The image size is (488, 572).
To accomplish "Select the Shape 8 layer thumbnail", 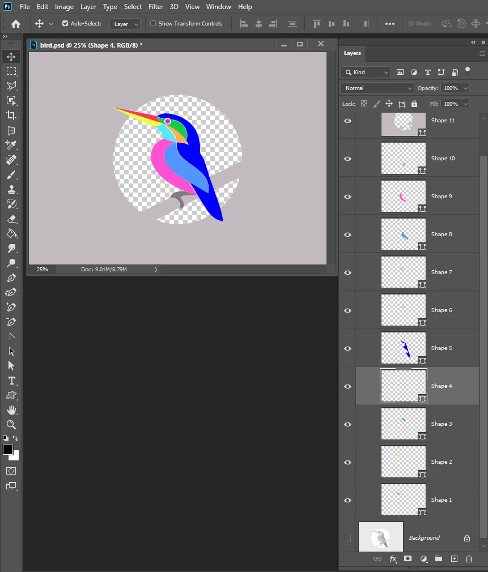I will (x=404, y=234).
